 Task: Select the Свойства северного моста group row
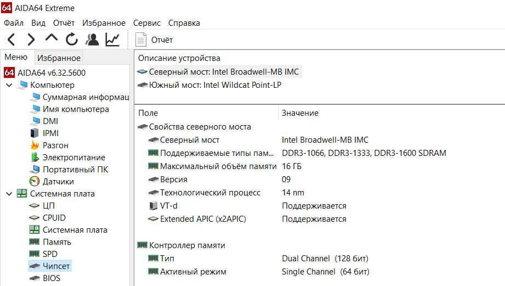pos(194,127)
